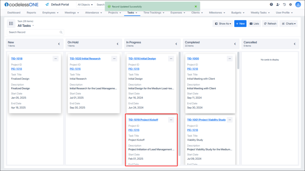Viewport: 305px width, 171px height.
Task: Click the help question mark icon
Action: click(x=271, y=4)
